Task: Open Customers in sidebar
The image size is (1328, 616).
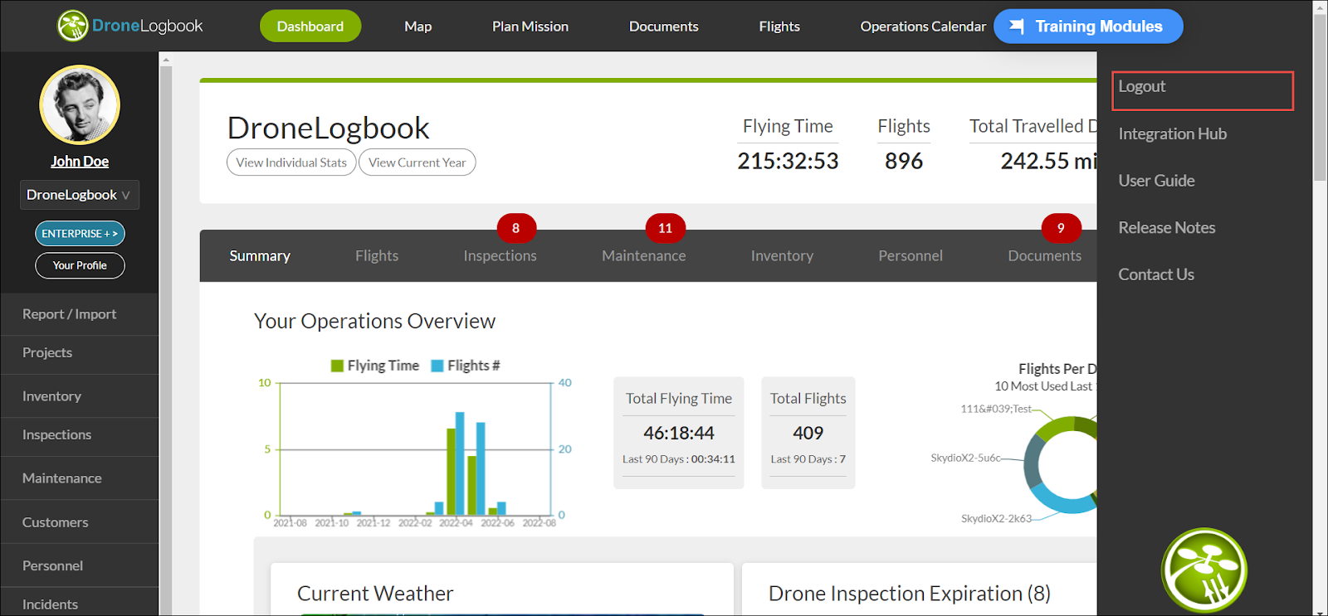Action: 80,522
